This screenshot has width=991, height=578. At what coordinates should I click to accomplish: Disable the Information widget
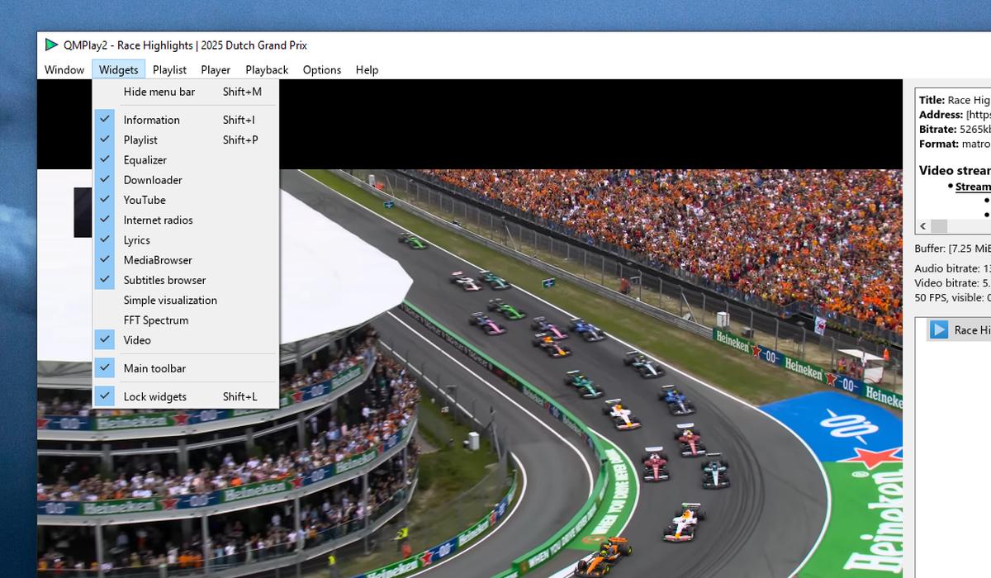(x=152, y=120)
